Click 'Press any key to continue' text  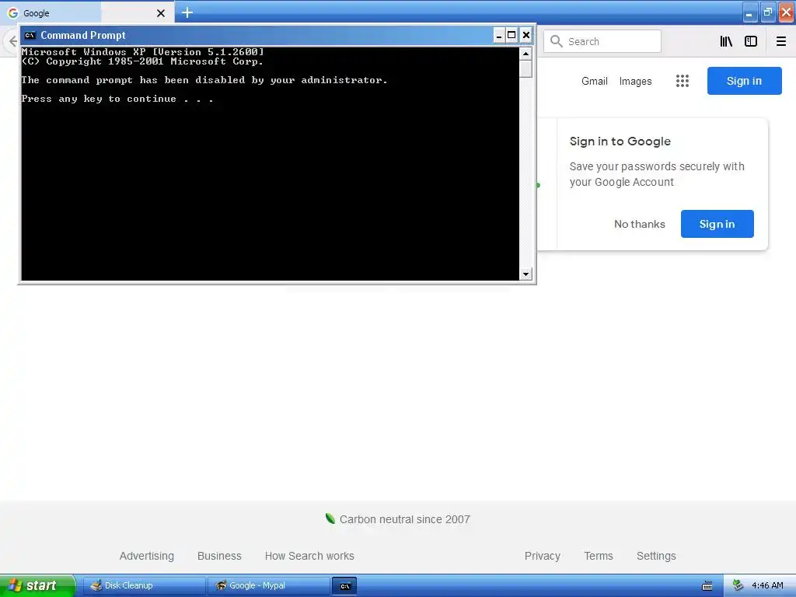[x=117, y=99]
